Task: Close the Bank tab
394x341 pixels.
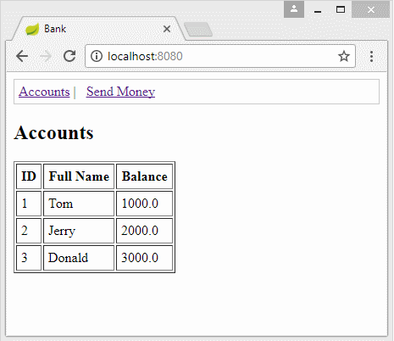Action: (167, 29)
